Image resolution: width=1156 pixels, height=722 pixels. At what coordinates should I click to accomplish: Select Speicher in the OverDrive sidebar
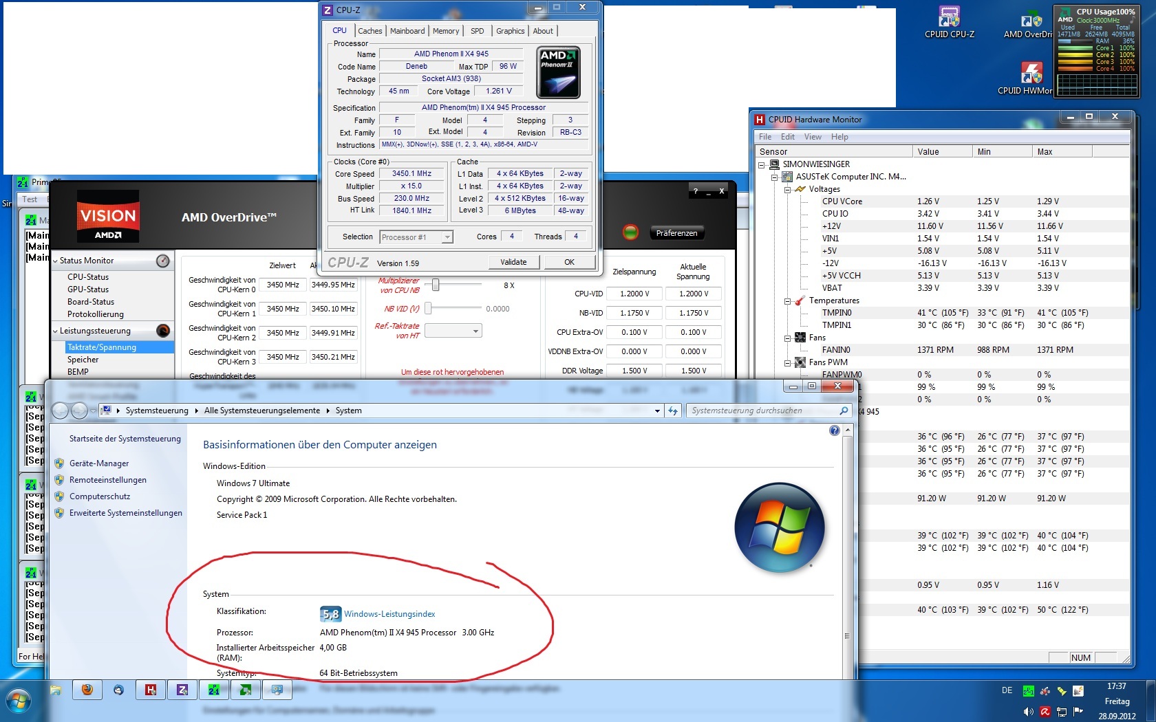pos(83,360)
